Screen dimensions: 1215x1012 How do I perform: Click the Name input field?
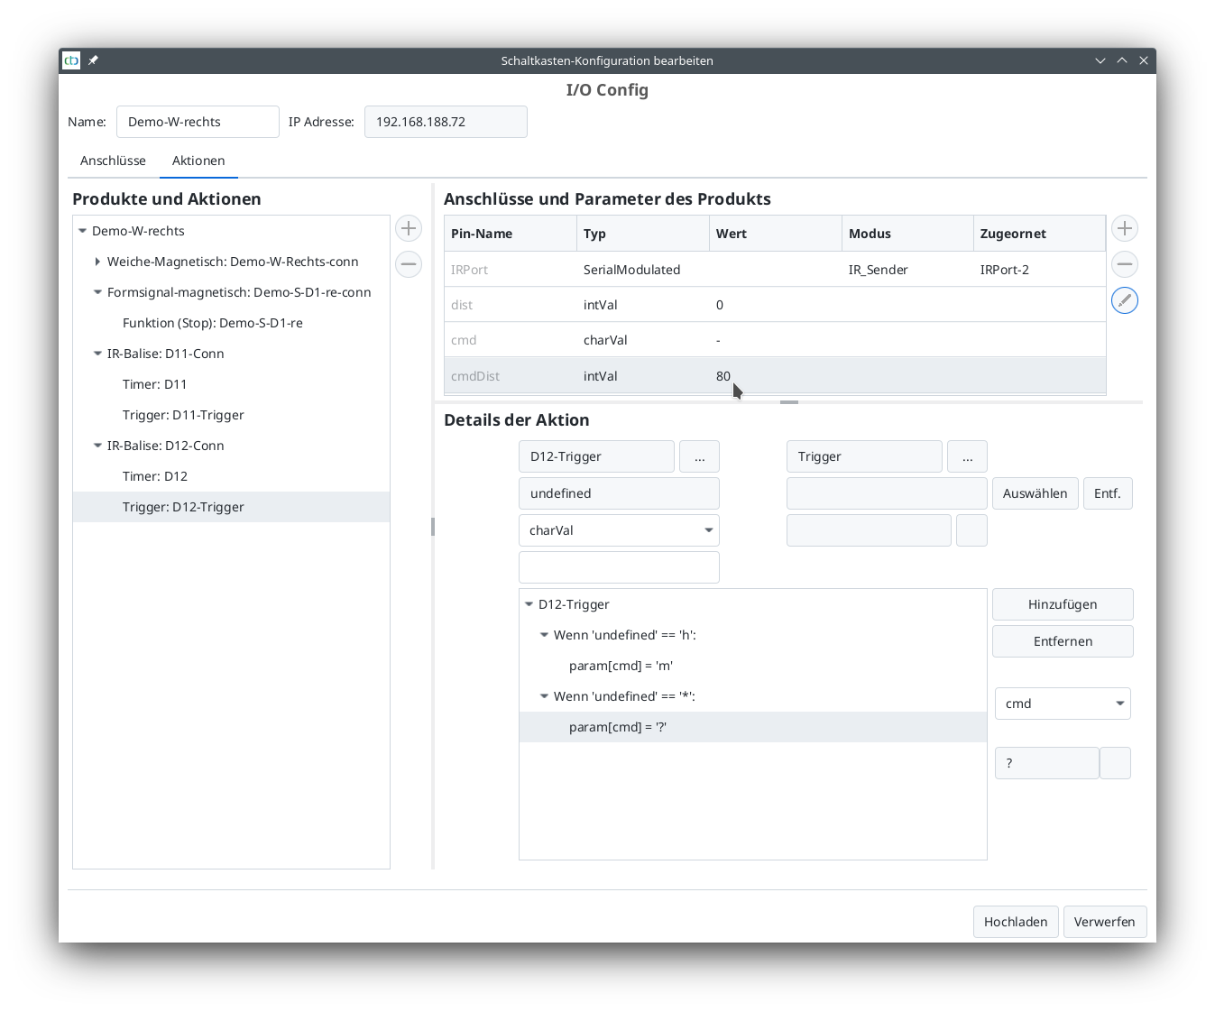tap(198, 122)
